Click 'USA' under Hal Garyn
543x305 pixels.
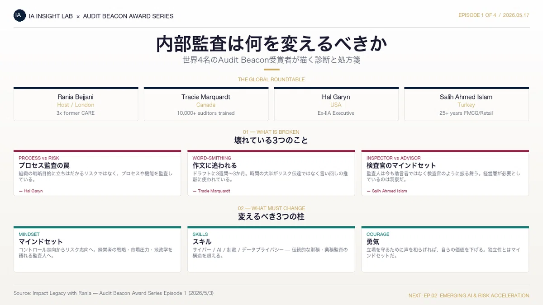point(336,105)
